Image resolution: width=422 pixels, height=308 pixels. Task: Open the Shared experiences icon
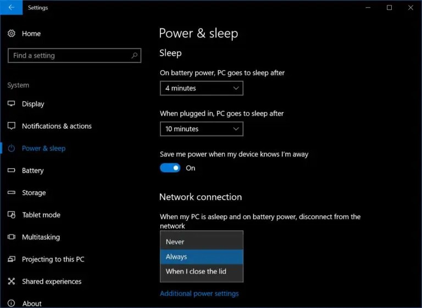12,281
